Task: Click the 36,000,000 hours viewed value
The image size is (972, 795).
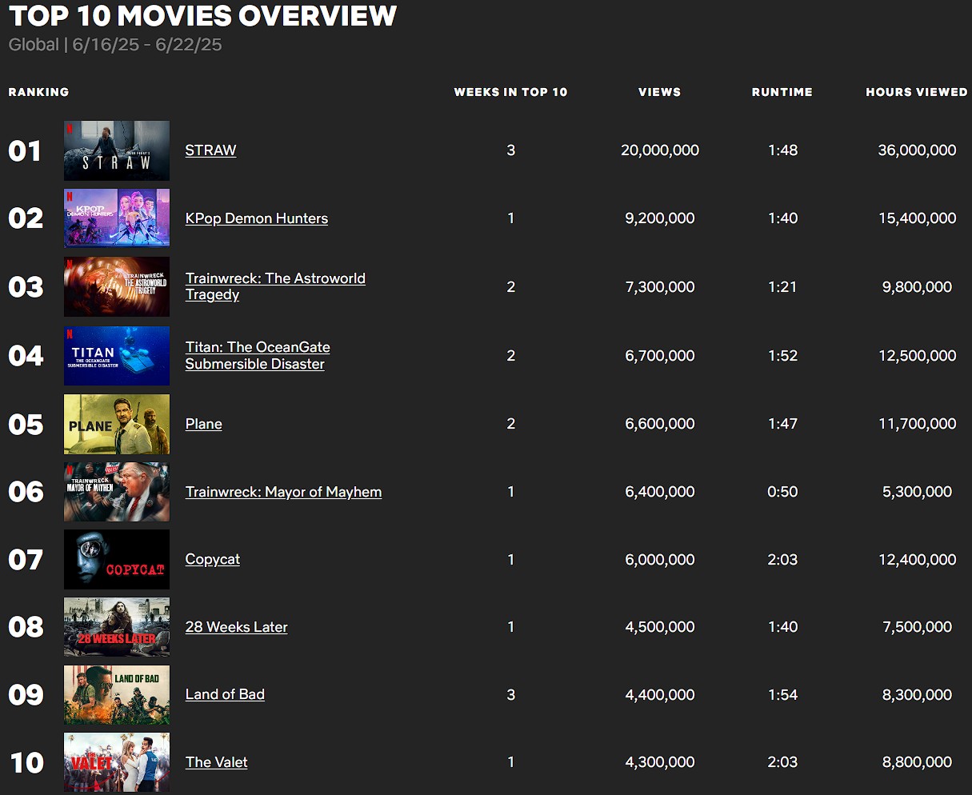Action: tap(917, 150)
